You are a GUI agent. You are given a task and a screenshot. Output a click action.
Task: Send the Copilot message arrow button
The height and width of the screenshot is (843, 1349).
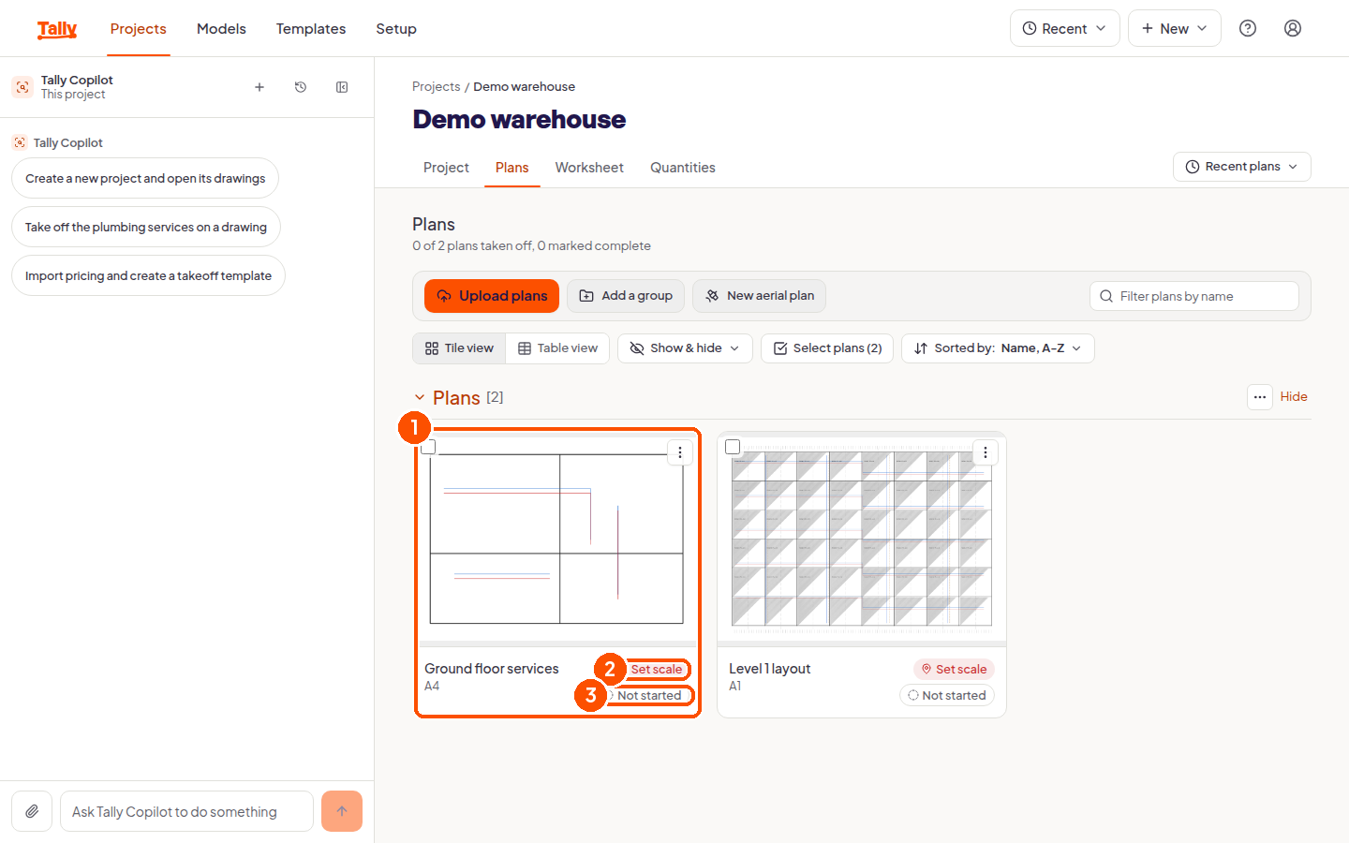[x=342, y=811]
